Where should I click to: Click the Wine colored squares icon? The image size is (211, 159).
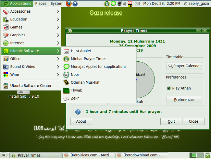(6, 75)
